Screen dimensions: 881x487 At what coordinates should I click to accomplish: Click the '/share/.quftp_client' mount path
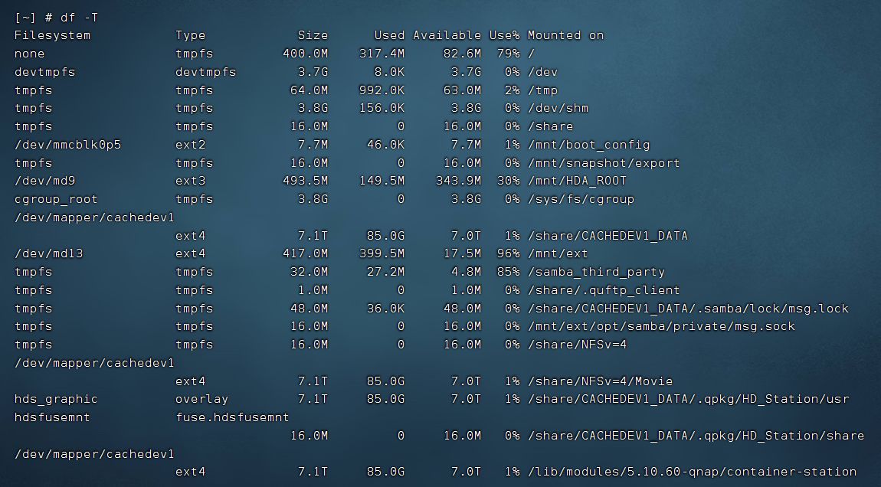tap(604, 290)
